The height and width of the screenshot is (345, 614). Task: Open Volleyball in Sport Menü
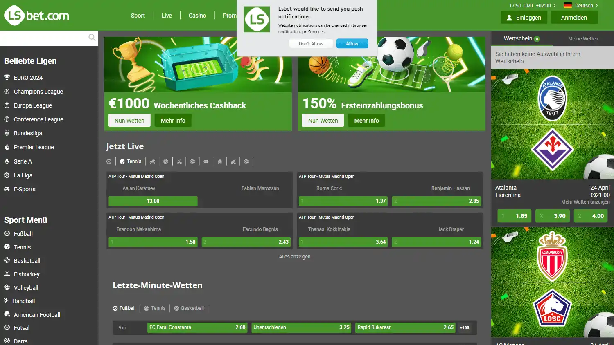[x=26, y=288]
